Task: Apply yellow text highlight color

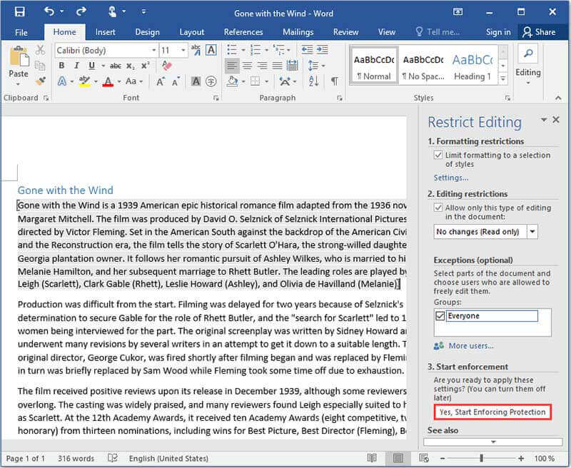Action: 84,81
